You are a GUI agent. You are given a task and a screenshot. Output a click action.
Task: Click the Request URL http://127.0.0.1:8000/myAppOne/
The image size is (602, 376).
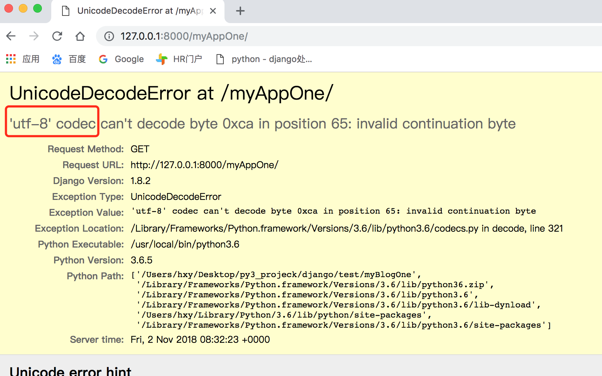pyautogui.click(x=205, y=165)
